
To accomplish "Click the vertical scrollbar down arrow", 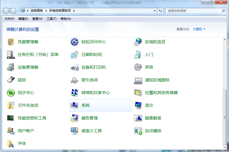I will pyautogui.click(x=225, y=148).
